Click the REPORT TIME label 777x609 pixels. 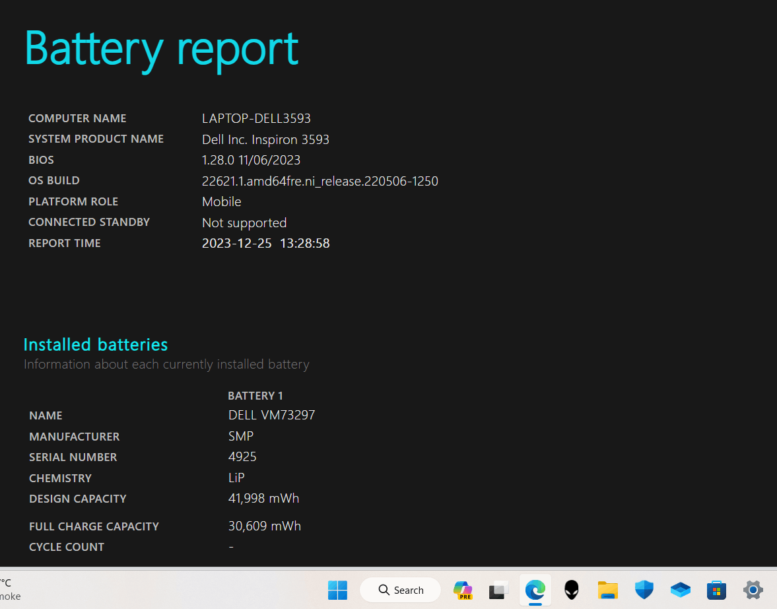(x=65, y=243)
